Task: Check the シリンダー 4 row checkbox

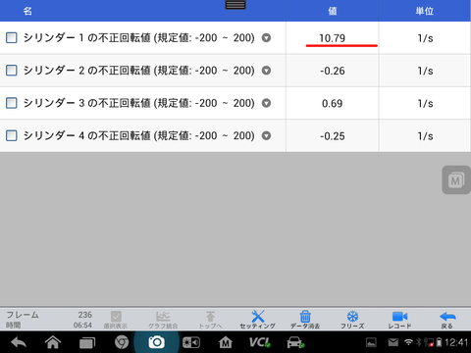Action: click(12, 135)
